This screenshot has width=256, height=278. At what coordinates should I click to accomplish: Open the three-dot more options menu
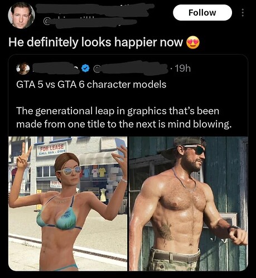243,13
